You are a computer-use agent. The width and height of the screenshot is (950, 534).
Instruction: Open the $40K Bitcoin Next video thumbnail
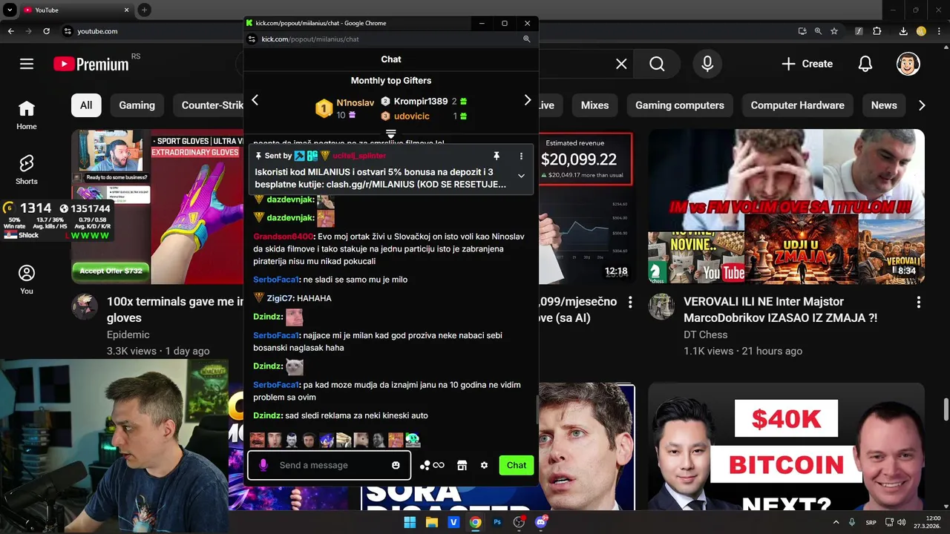[786, 448]
